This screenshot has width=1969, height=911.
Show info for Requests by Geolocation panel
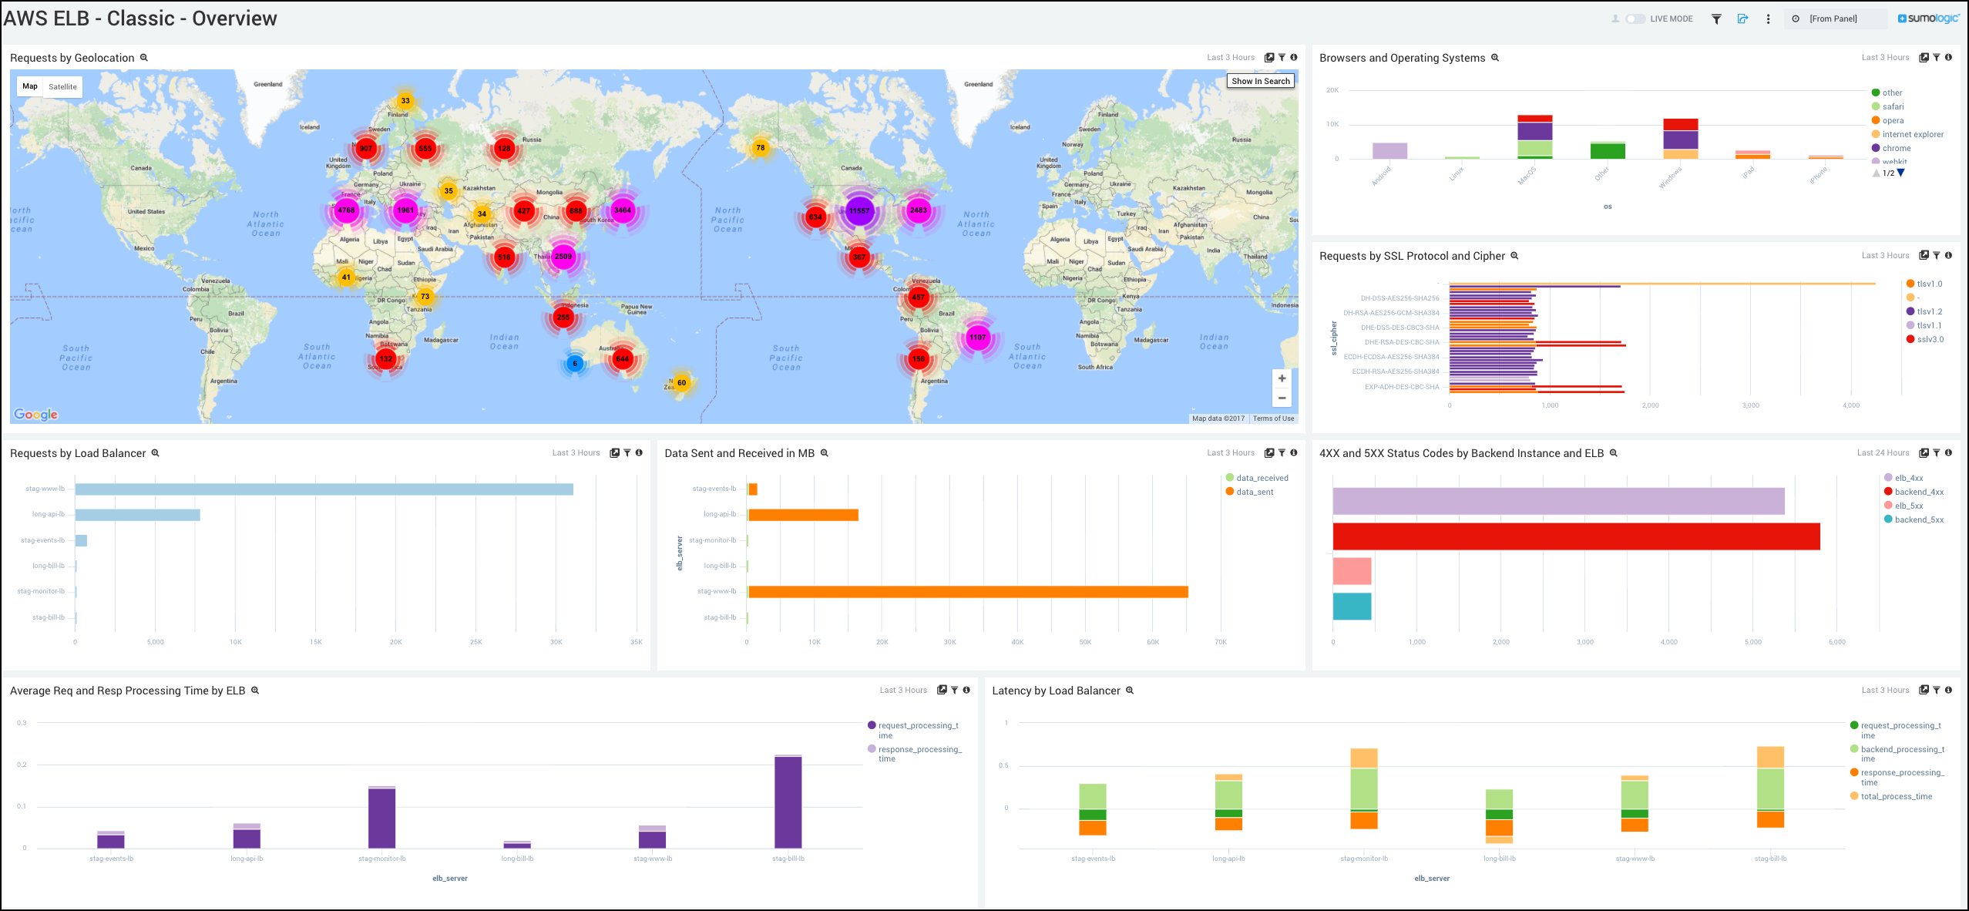coord(1294,57)
